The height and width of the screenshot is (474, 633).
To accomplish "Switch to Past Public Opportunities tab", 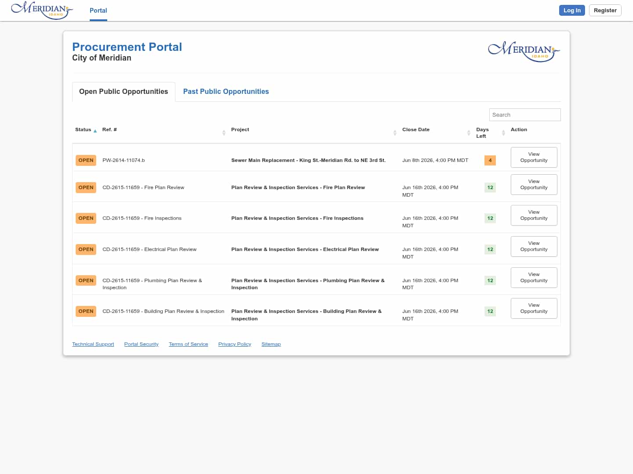I will click(226, 91).
